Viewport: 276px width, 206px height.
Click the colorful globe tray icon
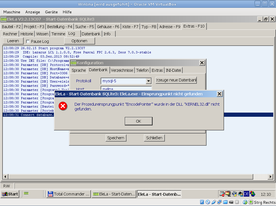click(253, 194)
